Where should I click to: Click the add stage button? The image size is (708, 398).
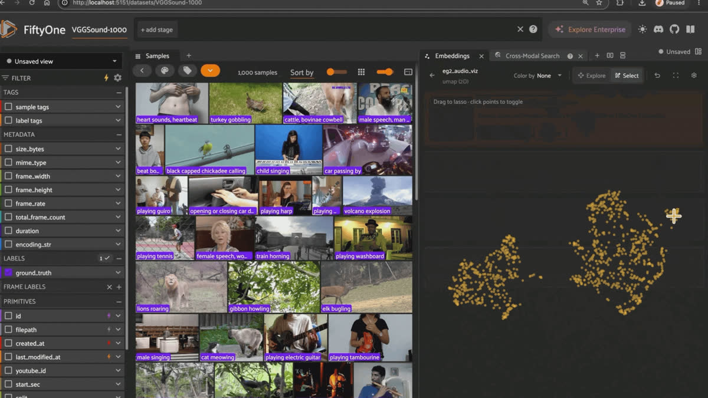[156, 29]
